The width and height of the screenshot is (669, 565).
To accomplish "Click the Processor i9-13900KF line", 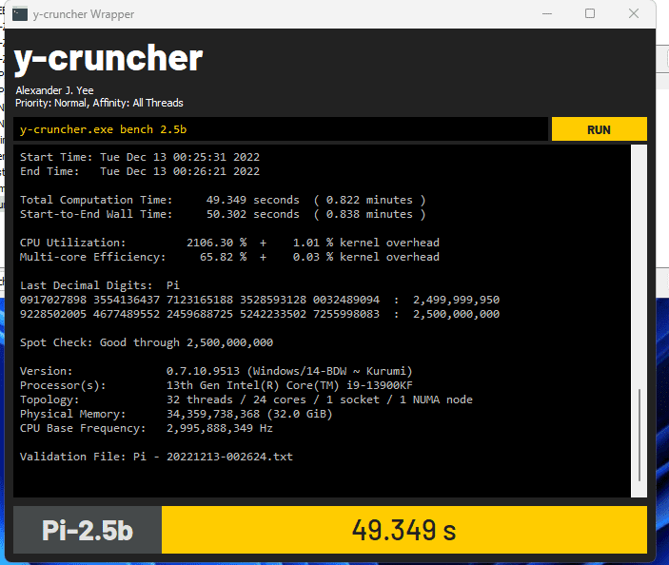I will pos(216,385).
